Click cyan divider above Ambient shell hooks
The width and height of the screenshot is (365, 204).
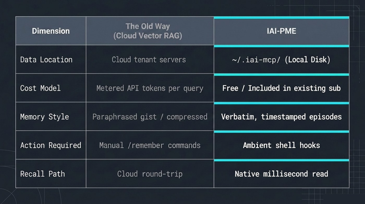(282, 132)
